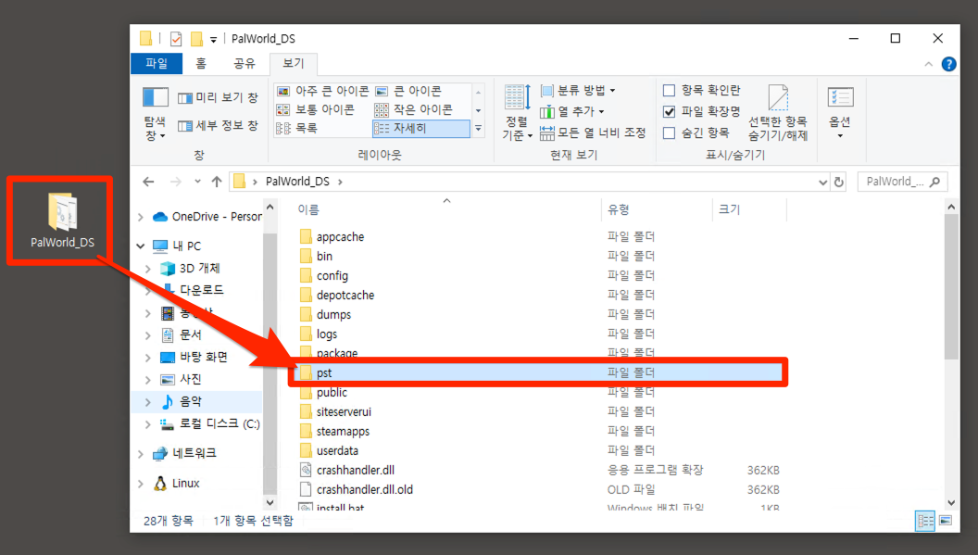Screen dimensions: 978x555
Task: Open the add columns (열 추가) dropdown
Action: tap(572, 112)
